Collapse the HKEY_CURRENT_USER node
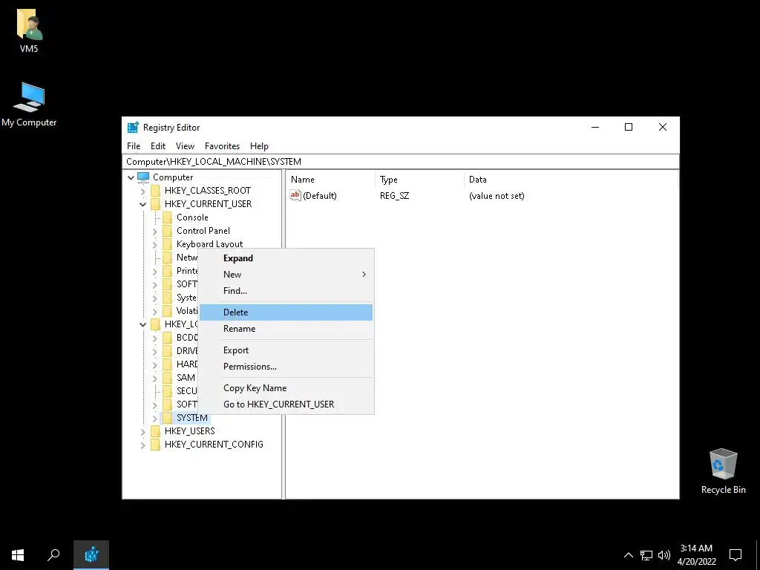This screenshot has height=570, width=760. click(143, 204)
